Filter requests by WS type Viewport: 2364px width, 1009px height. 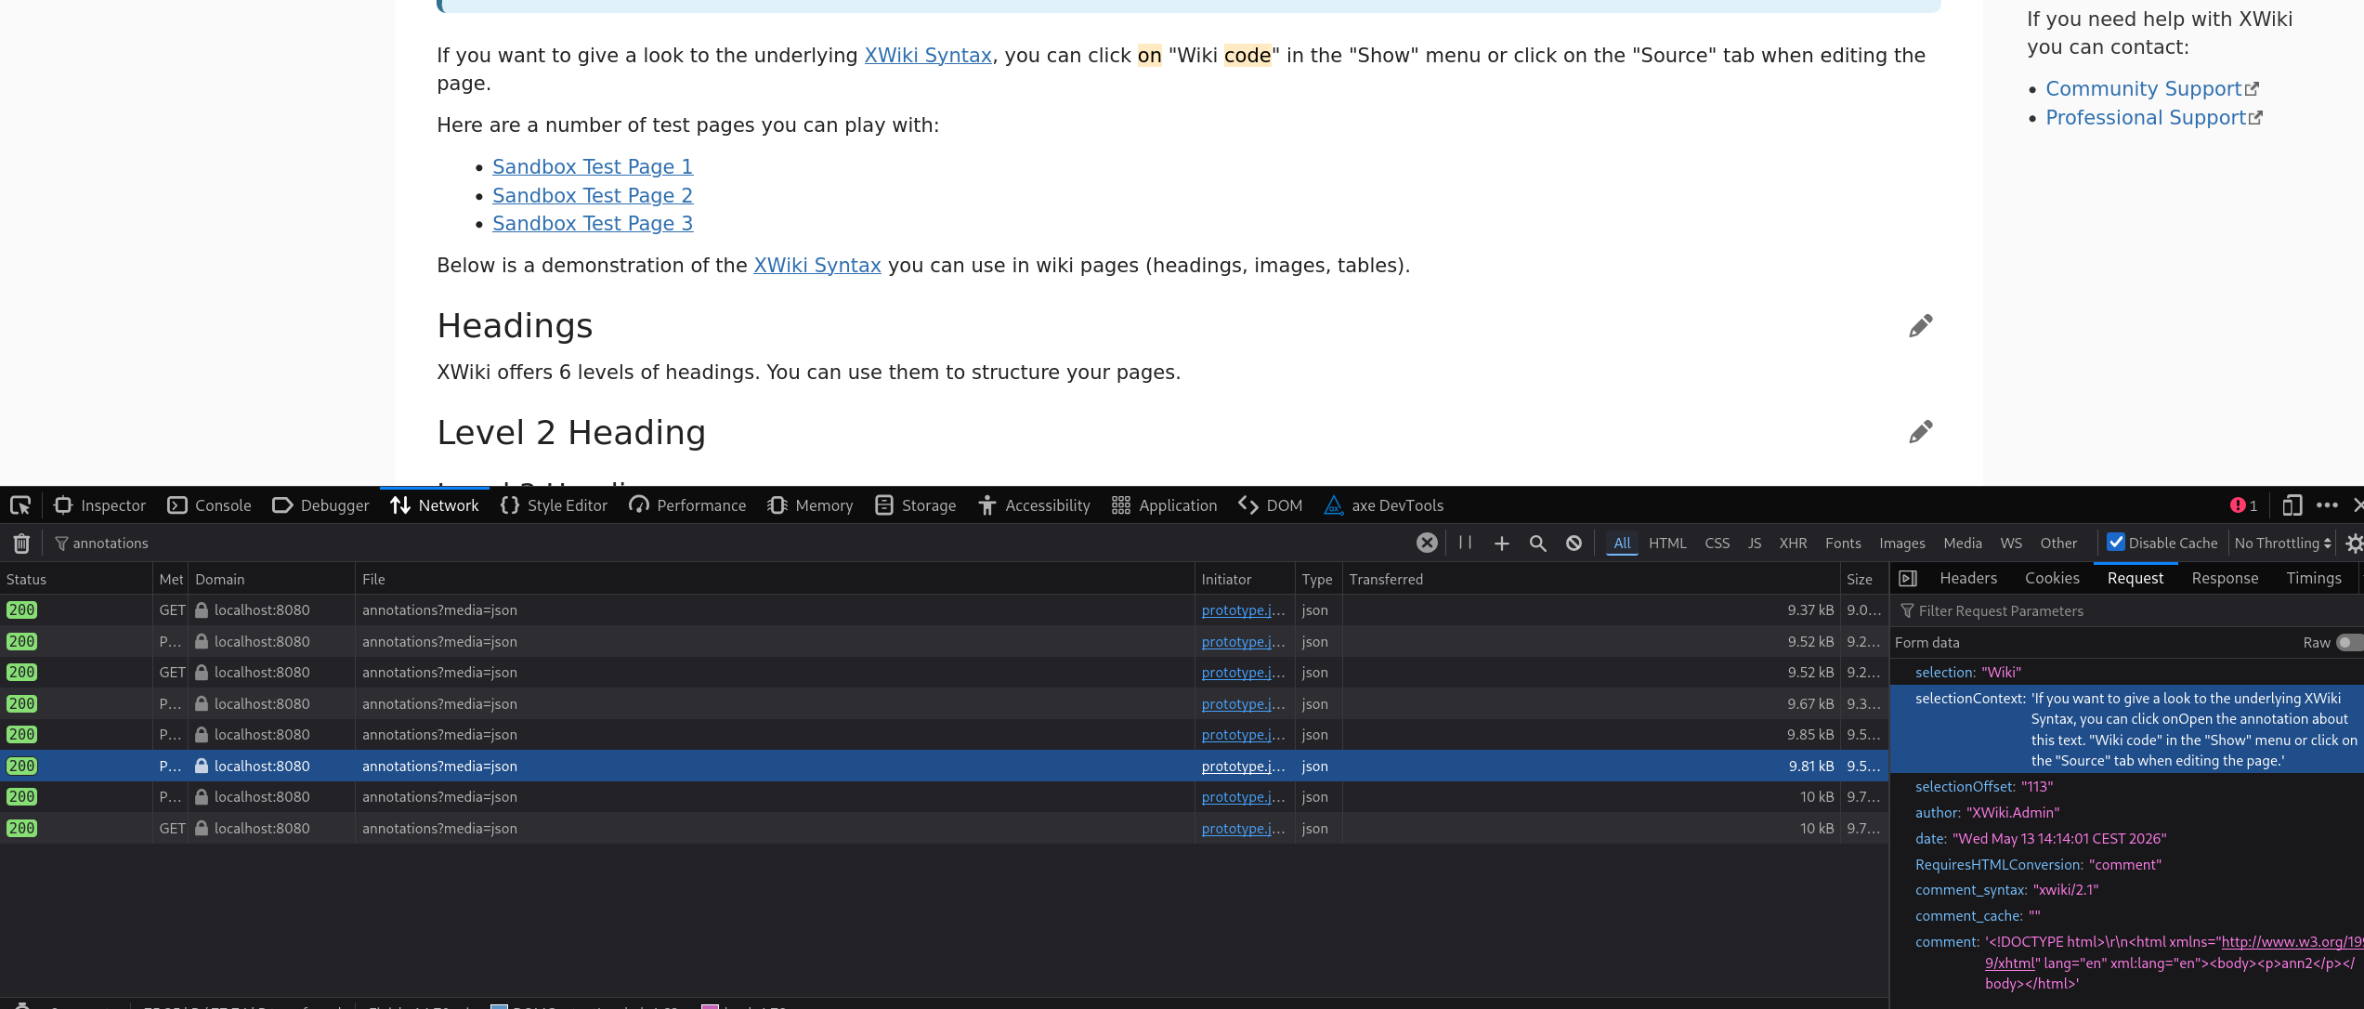point(2011,544)
